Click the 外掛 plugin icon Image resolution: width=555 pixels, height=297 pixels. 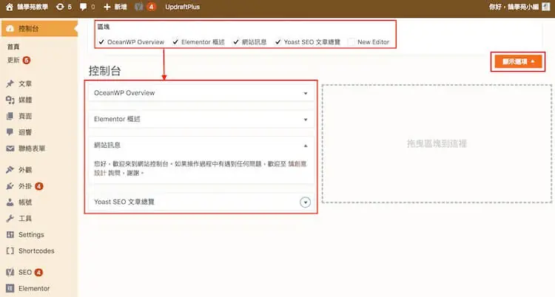[x=10, y=186]
